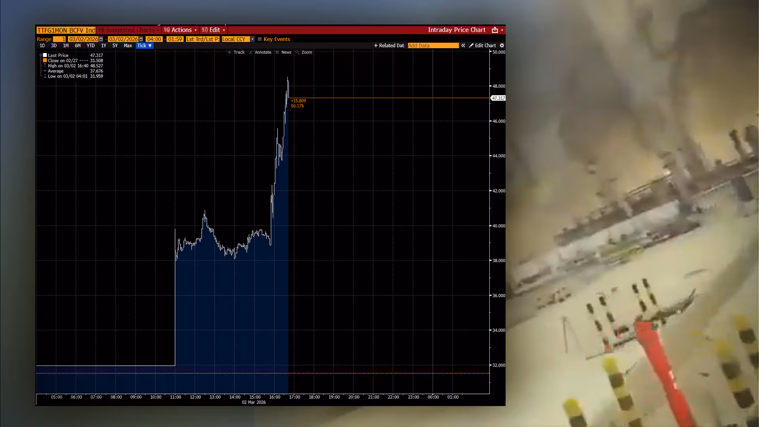Click the Low on 03/02 04:01 legend row

[73, 76]
